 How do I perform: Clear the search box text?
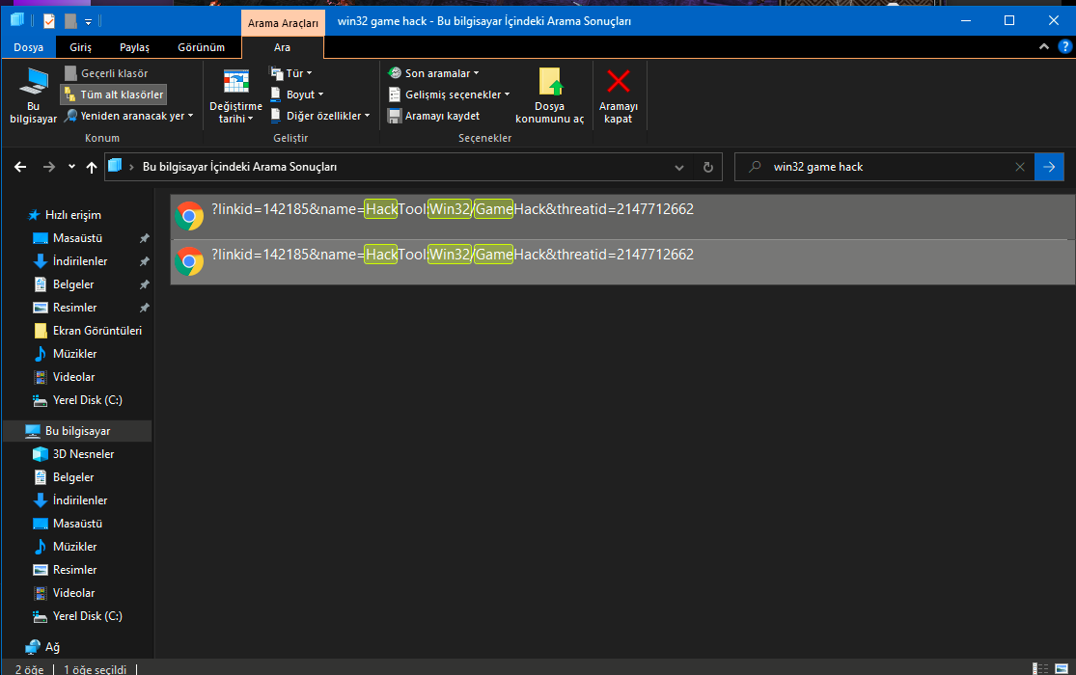click(x=1020, y=167)
